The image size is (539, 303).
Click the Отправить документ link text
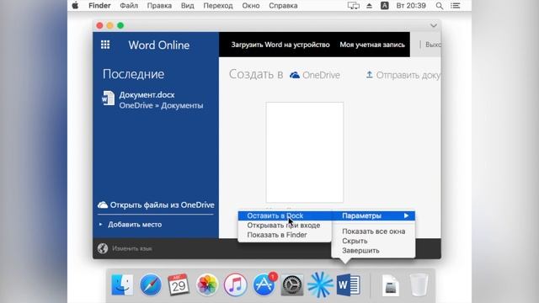pos(408,75)
